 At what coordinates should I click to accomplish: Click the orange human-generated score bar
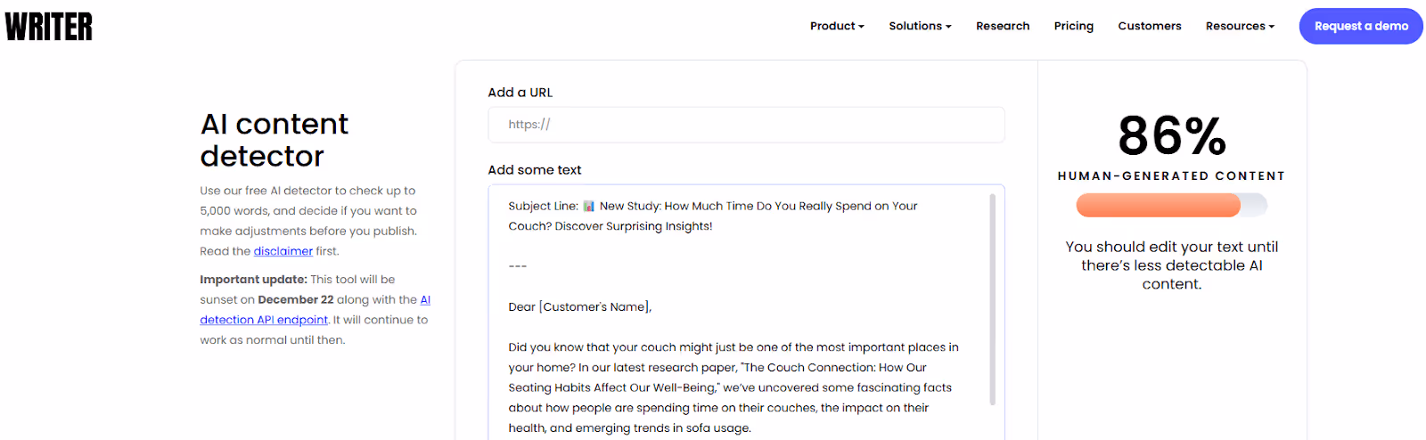click(x=1158, y=206)
